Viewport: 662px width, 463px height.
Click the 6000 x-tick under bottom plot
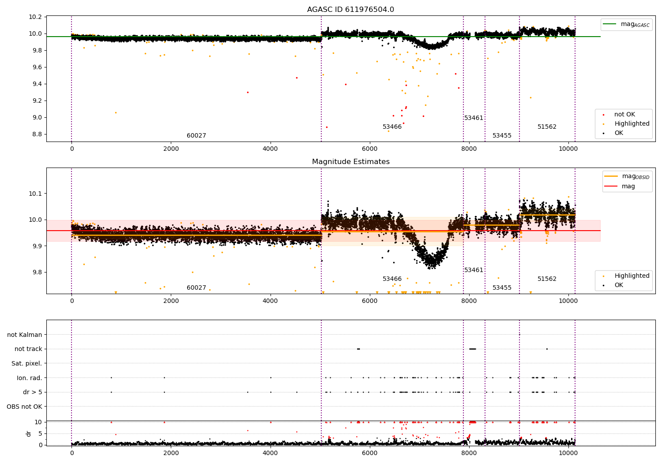370,453
